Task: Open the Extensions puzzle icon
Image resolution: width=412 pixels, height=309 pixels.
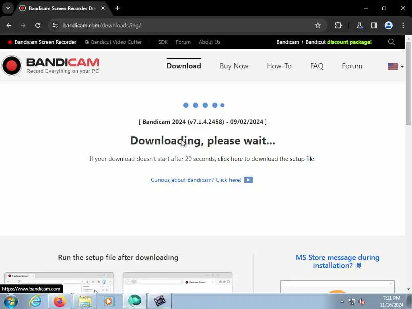Action: [x=338, y=25]
